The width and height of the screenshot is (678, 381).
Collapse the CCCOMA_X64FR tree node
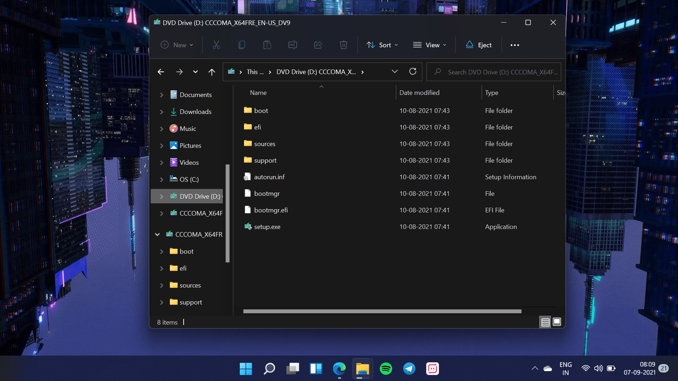click(x=157, y=235)
